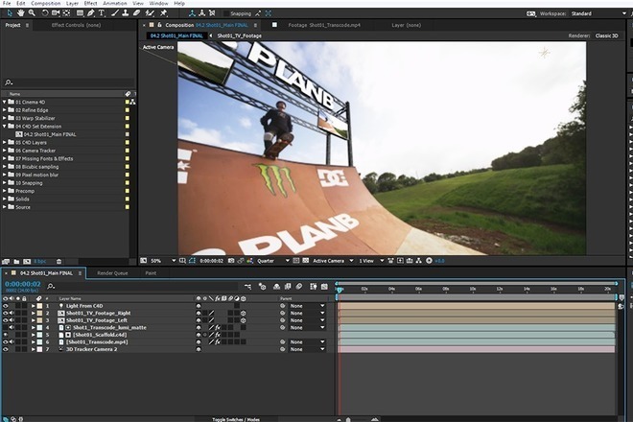This screenshot has height=422, width=633.
Task: Select the Pen tool
Action: click(91, 13)
